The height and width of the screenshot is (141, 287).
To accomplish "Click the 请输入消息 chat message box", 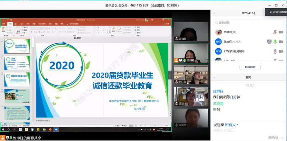I will click(x=249, y=131).
